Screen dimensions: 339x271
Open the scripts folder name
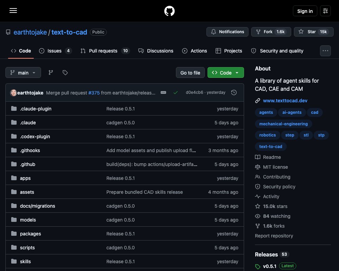pos(27,248)
